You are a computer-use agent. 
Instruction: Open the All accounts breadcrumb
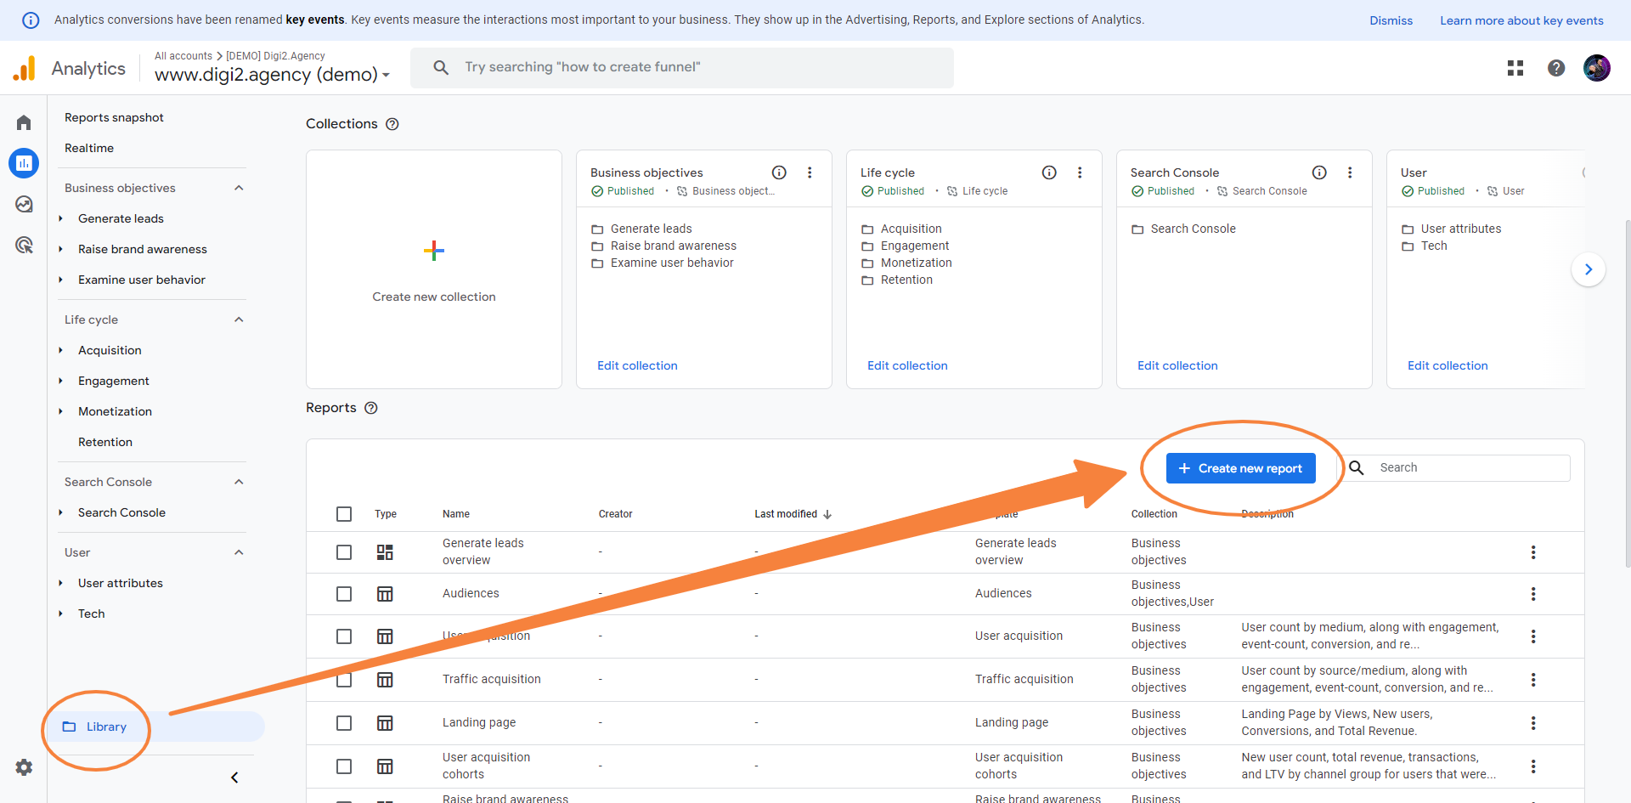pyautogui.click(x=183, y=56)
